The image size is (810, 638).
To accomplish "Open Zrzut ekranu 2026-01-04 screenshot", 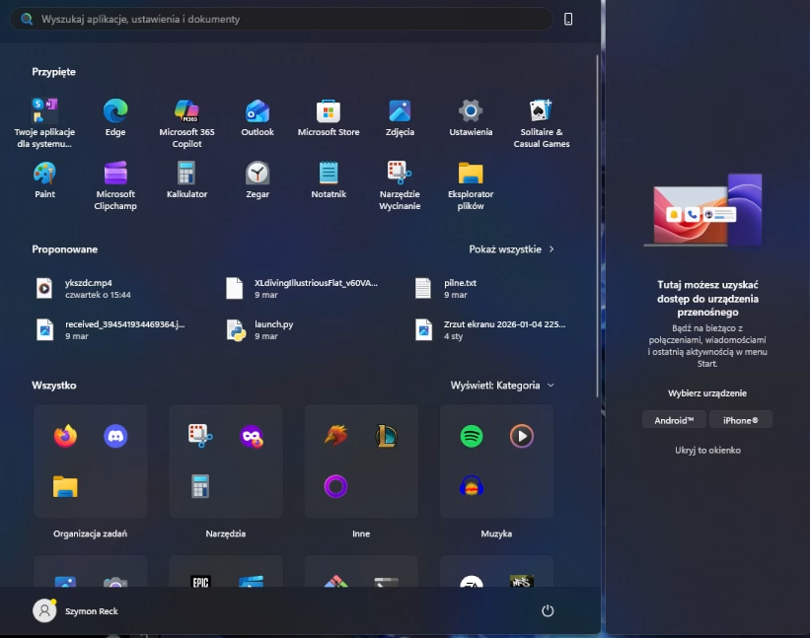I will 490,329.
